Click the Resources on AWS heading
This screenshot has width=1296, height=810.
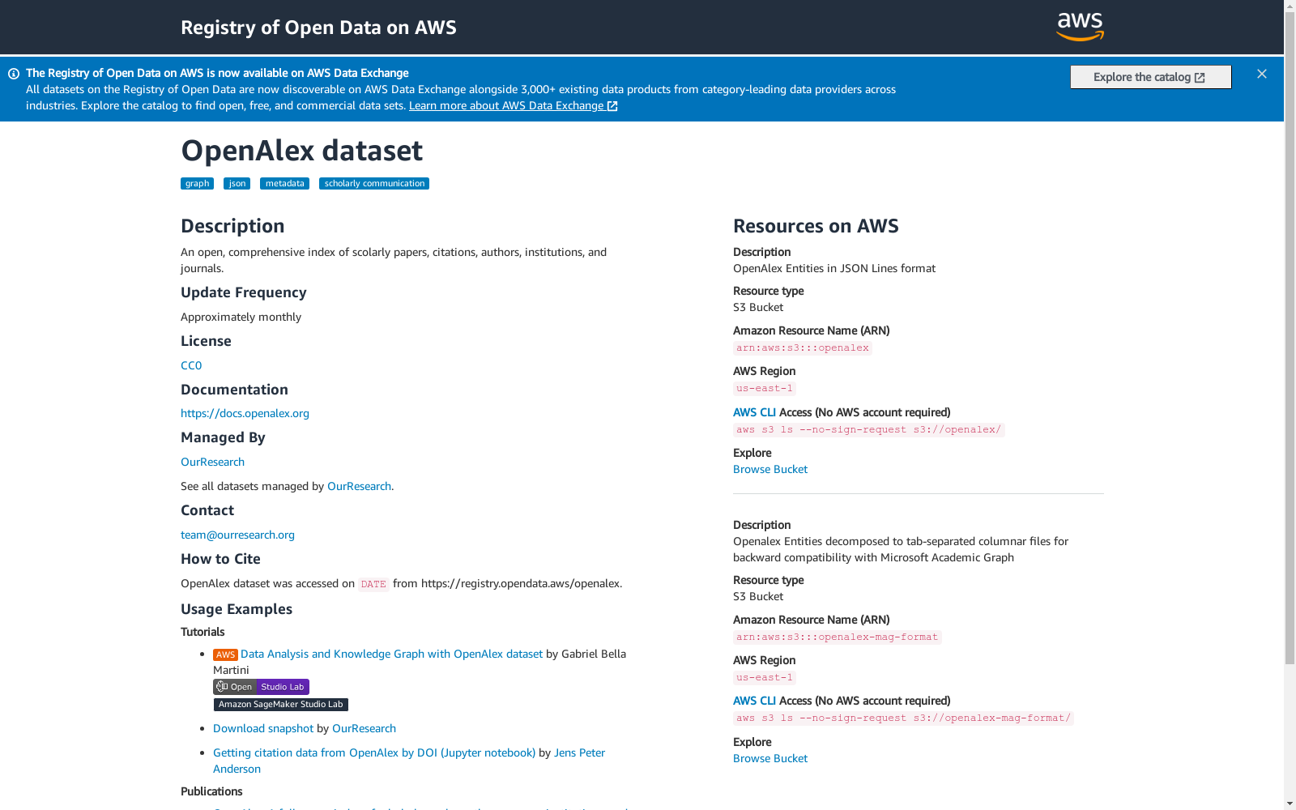tap(816, 226)
